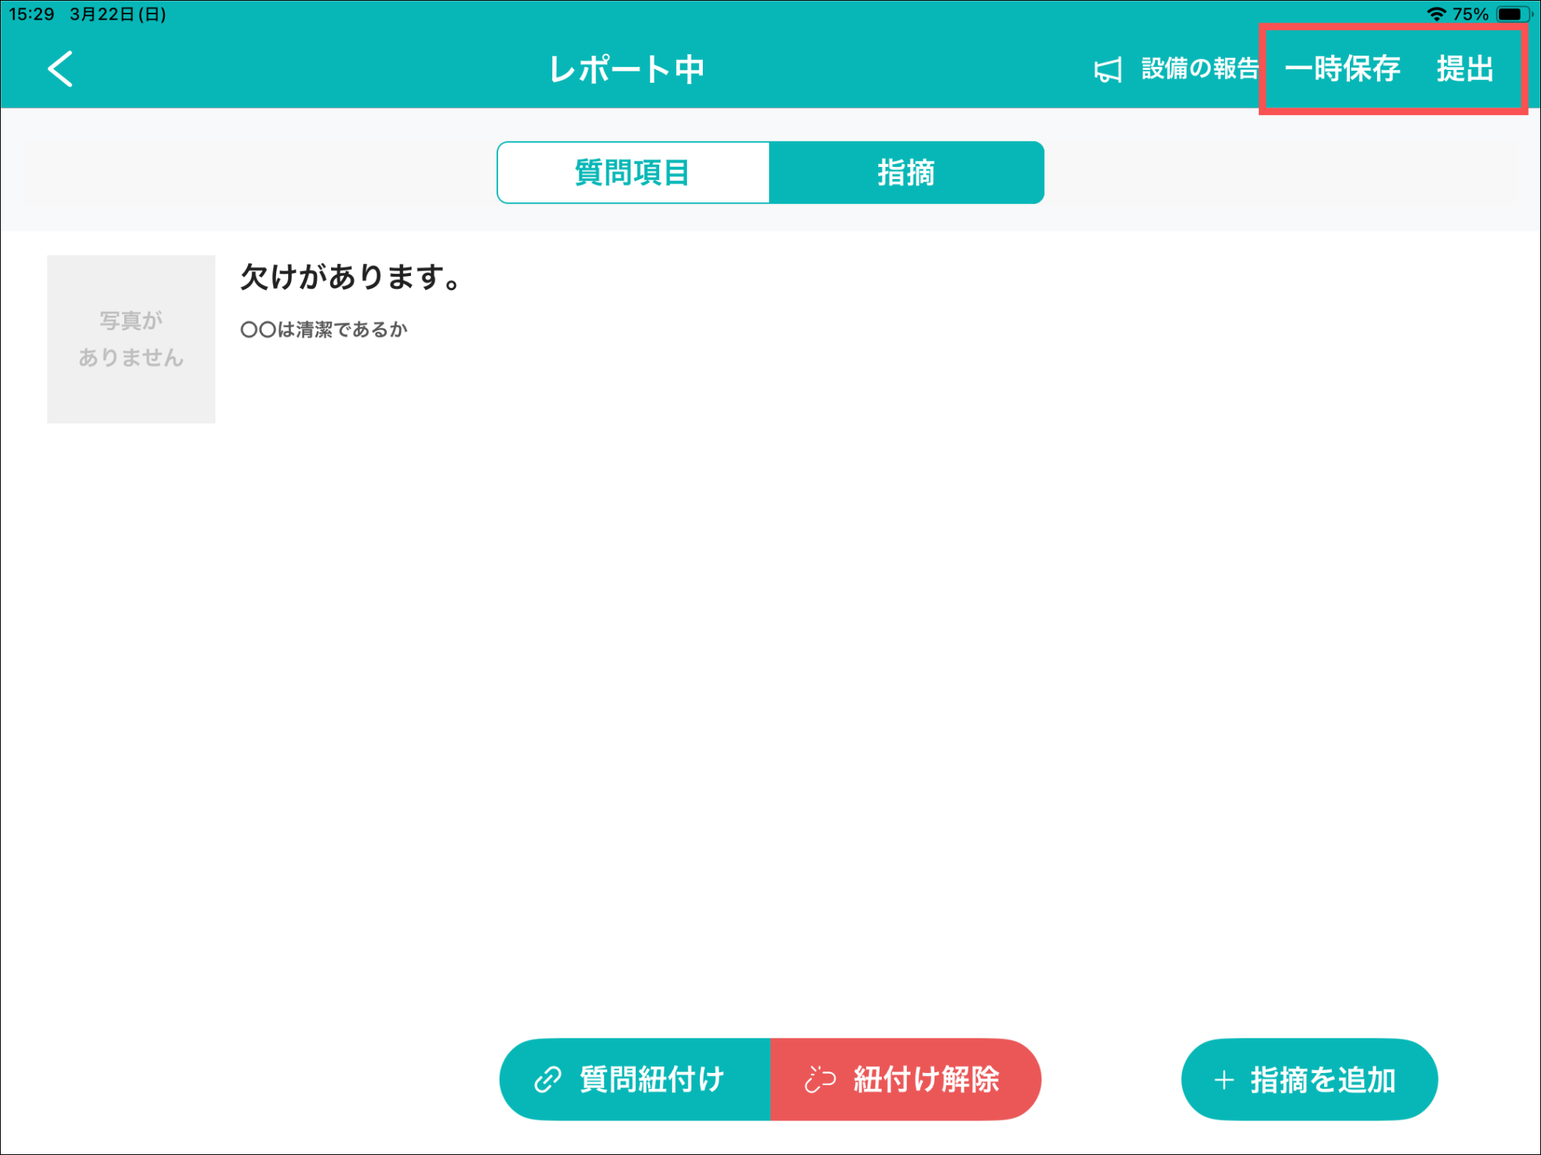Select the 指摘 tab
The image size is (1541, 1155).
pyautogui.click(x=906, y=172)
